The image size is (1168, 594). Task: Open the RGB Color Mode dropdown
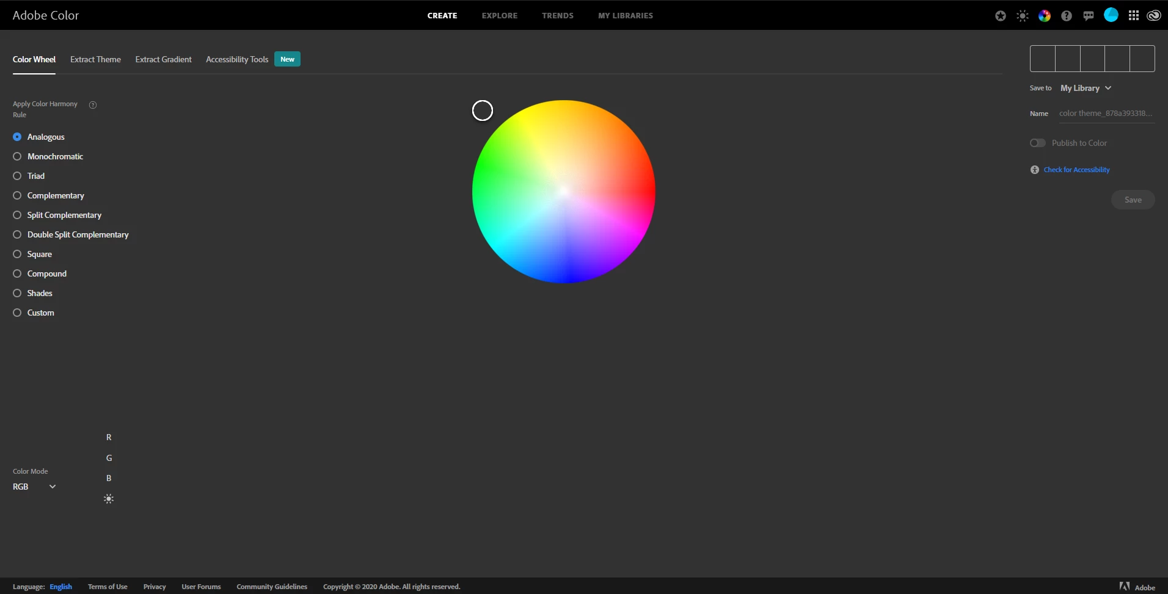point(34,487)
